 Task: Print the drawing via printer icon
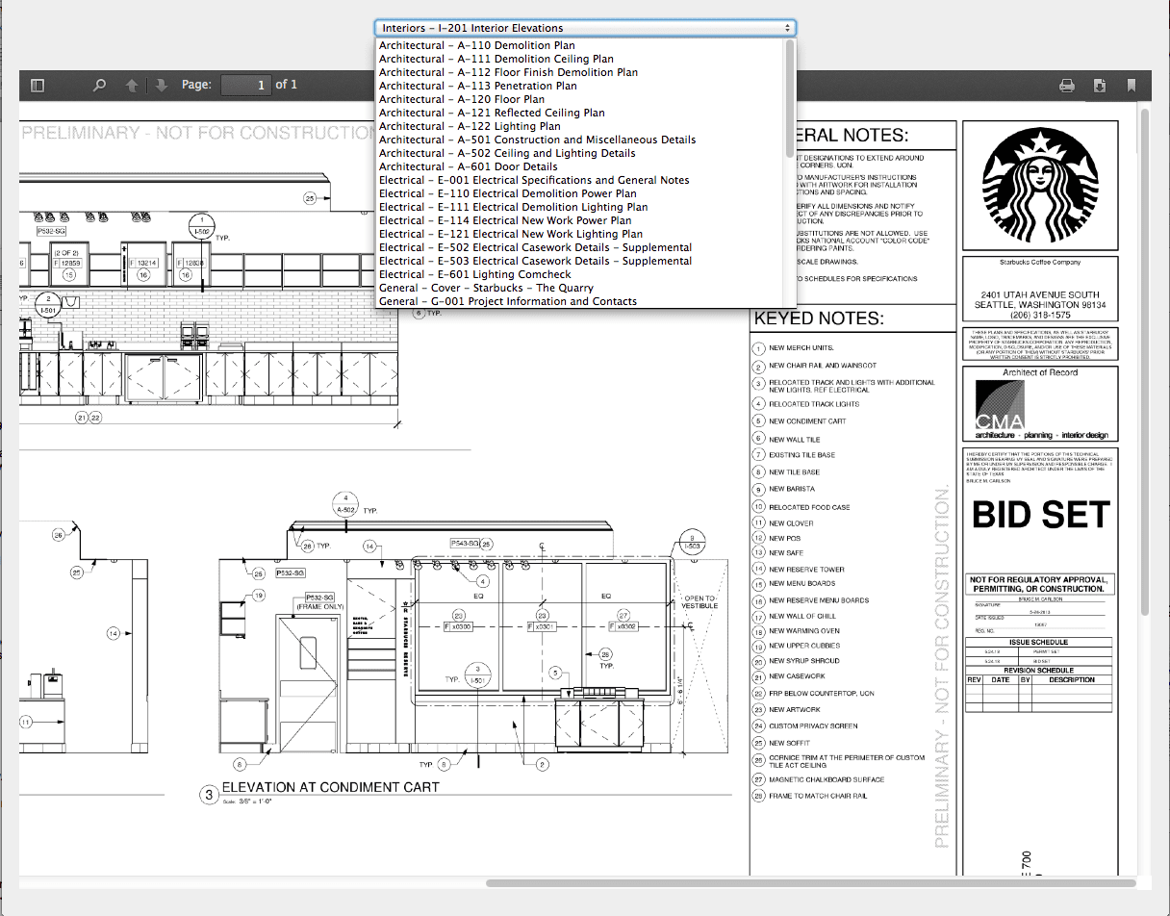click(x=1066, y=85)
